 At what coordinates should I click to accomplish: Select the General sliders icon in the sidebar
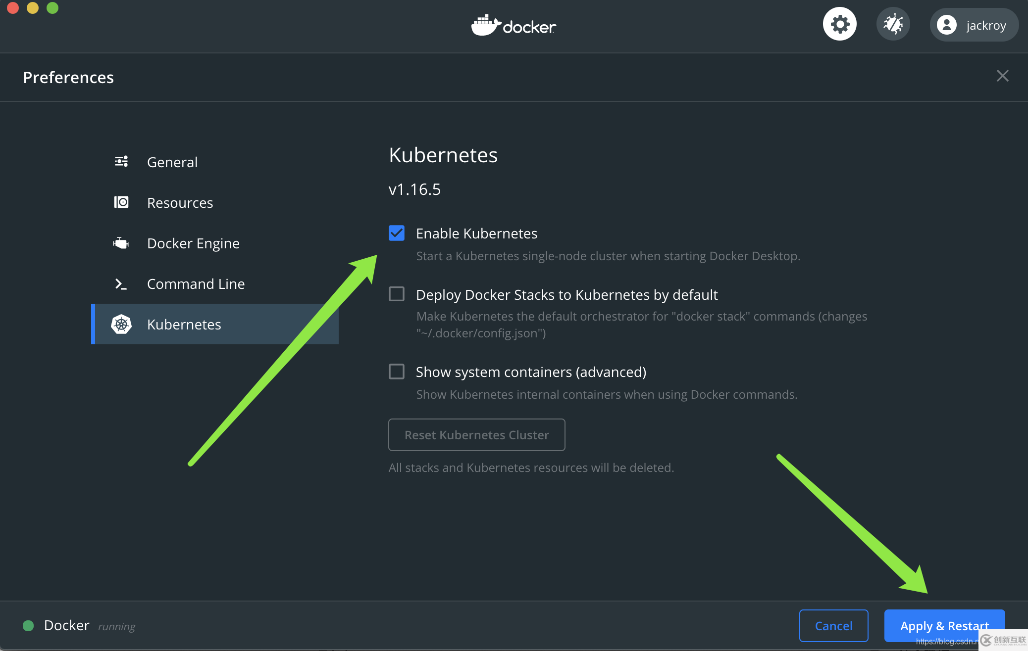tap(121, 161)
